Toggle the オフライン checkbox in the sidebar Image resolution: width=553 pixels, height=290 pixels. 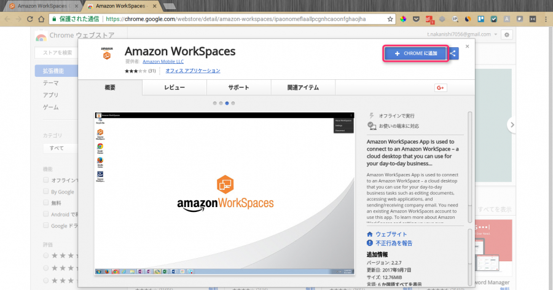tap(46, 180)
